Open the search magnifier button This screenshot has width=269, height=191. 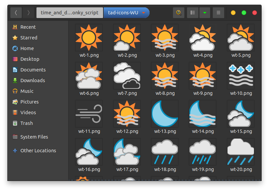(179, 13)
